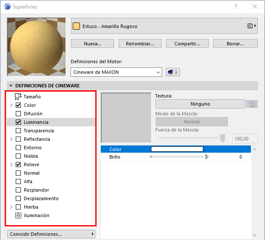Uncheck the Color channel checkbox
This screenshot has height=240, width=265.
click(x=18, y=105)
